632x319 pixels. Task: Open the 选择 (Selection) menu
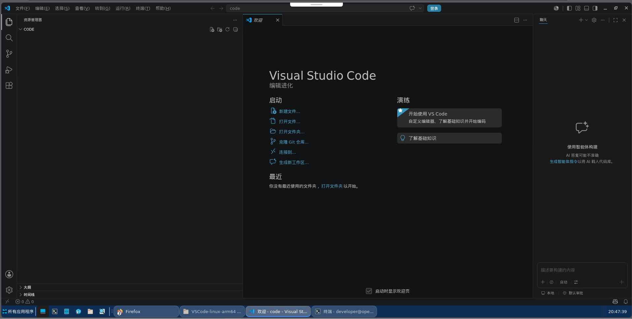62,9
